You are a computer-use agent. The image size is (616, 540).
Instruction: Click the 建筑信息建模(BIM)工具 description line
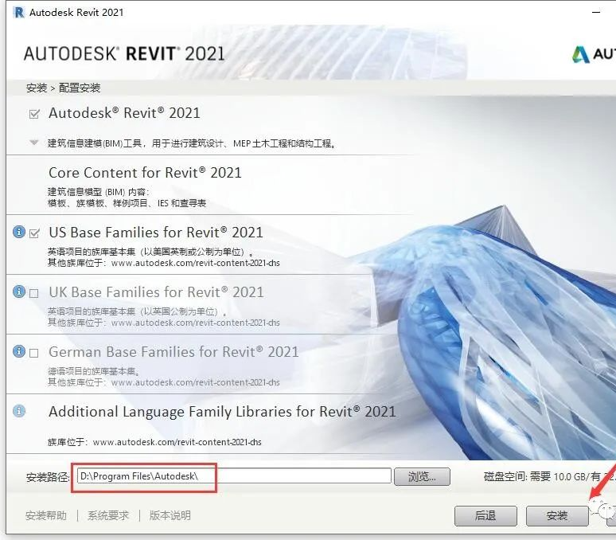pyautogui.click(x=192, y=143)
